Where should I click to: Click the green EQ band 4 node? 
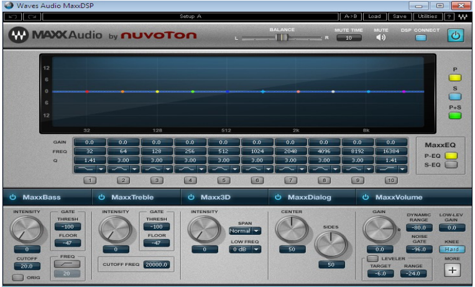point(193,91)
